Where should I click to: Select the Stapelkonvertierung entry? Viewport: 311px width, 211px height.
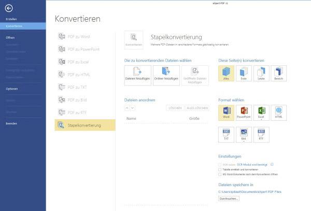[x=85, y=125]
